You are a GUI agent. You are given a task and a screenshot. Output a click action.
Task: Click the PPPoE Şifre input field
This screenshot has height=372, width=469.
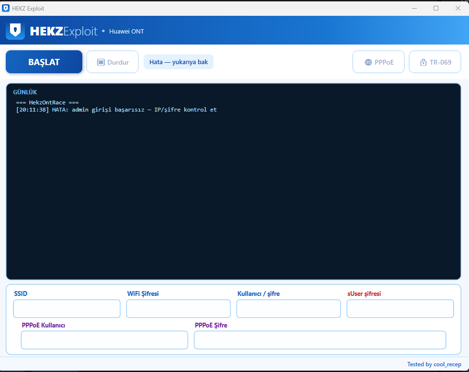[x=320, y=340]
